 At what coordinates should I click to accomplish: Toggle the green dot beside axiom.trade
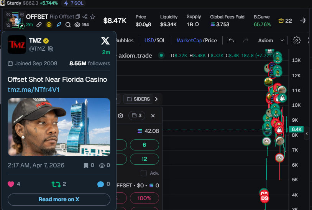pos(161,55)
